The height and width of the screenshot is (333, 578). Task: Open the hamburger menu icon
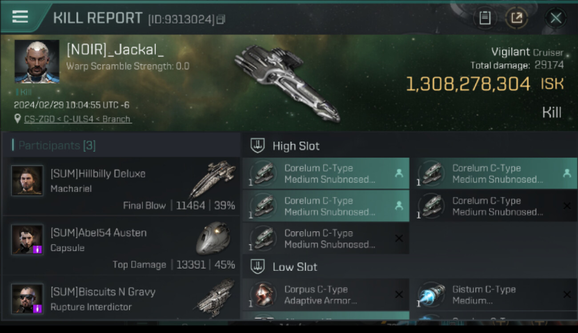pos(20,16)
